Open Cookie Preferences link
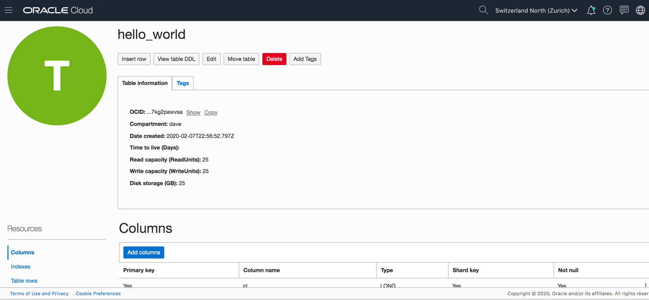Screen dimensions: 649x300 coord(98,293)
